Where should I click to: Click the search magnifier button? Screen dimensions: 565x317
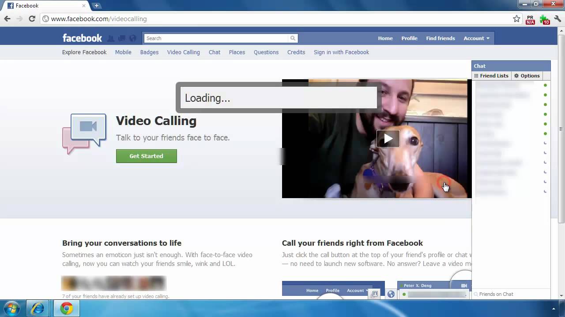coord(293,38)
